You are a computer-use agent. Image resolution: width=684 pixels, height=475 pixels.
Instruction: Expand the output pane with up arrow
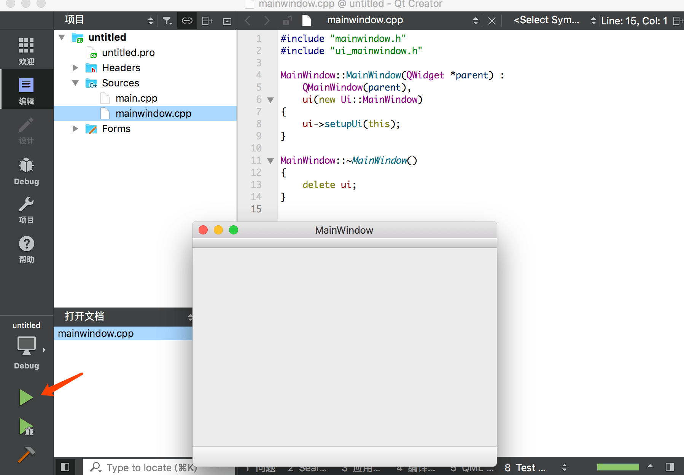click(650, 466)
